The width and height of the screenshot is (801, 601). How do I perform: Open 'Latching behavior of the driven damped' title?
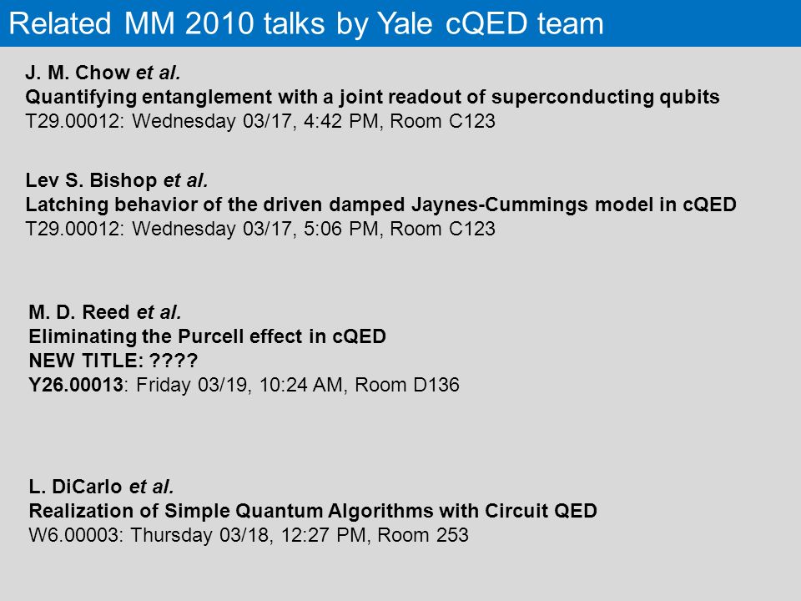click(x=380, y=205)
